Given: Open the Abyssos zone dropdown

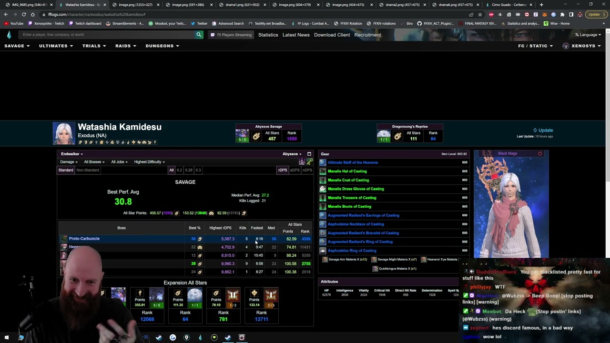Looking at the screenshot, I should (x=292, y=154).
